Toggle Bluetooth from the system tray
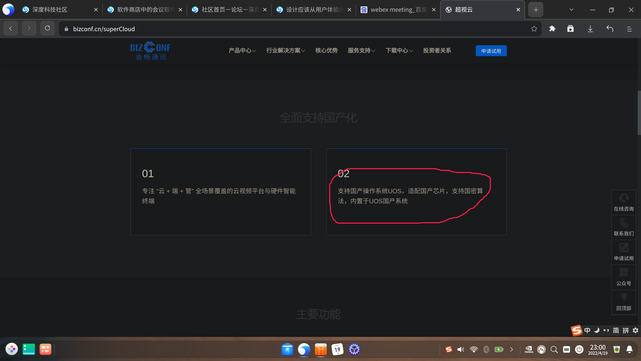 (486, 349)
